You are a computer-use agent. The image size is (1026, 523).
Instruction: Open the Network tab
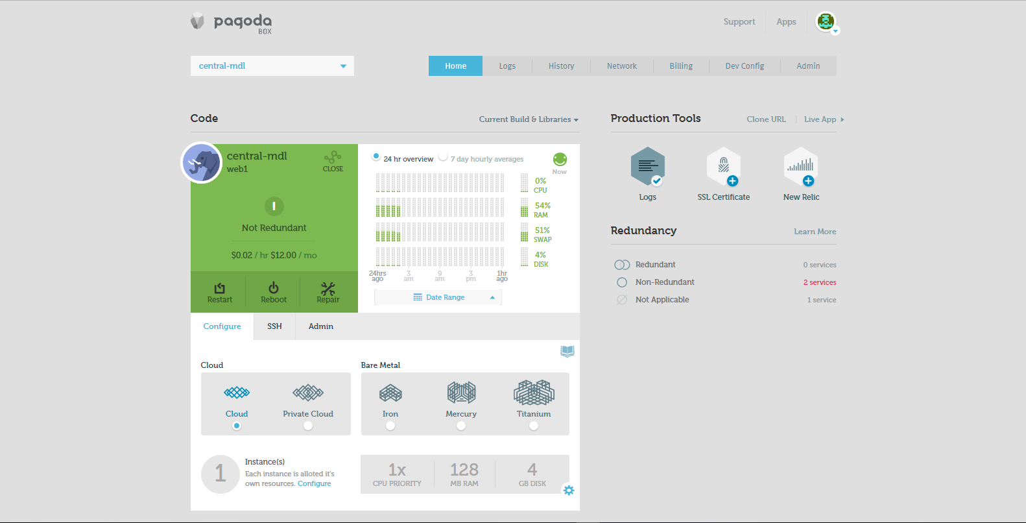[x=622, y=66]
